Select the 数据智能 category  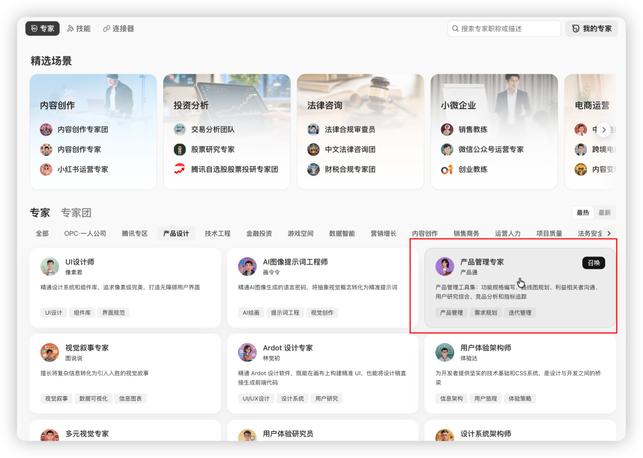342,234
